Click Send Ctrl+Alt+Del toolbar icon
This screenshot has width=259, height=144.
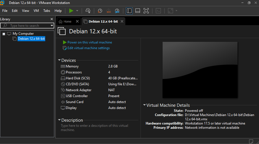point(88,11)
